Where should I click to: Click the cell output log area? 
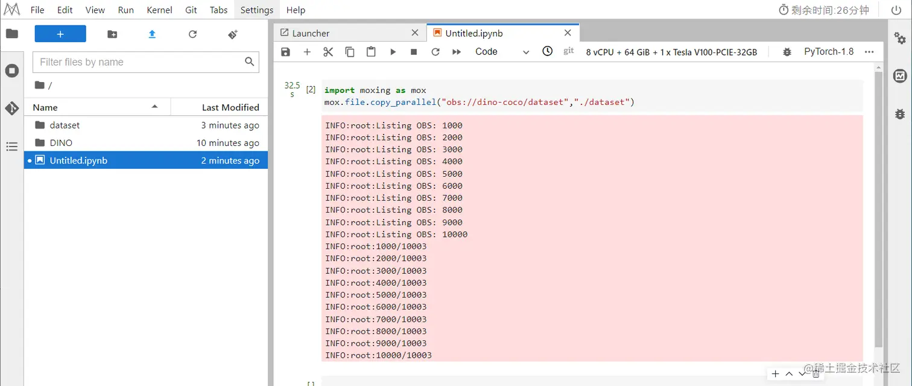pos(592,239)
